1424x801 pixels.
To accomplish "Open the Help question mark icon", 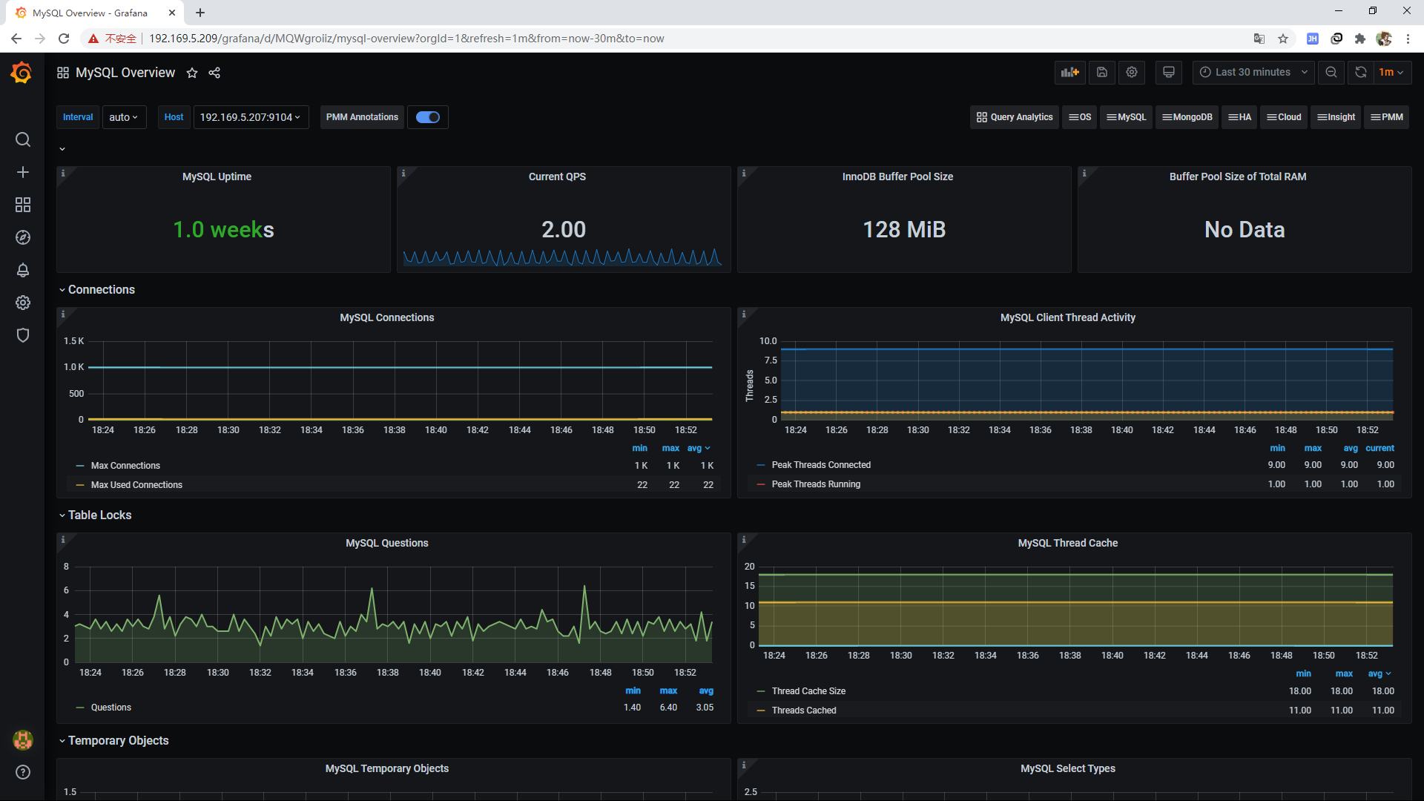I will point(23,772).
